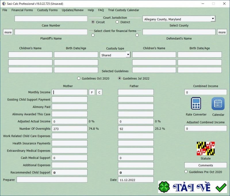Image resolution: width=230 pixels, height=196 pixels.
Task: Click Father's Alimony Paid field
Action: [136, 107]
